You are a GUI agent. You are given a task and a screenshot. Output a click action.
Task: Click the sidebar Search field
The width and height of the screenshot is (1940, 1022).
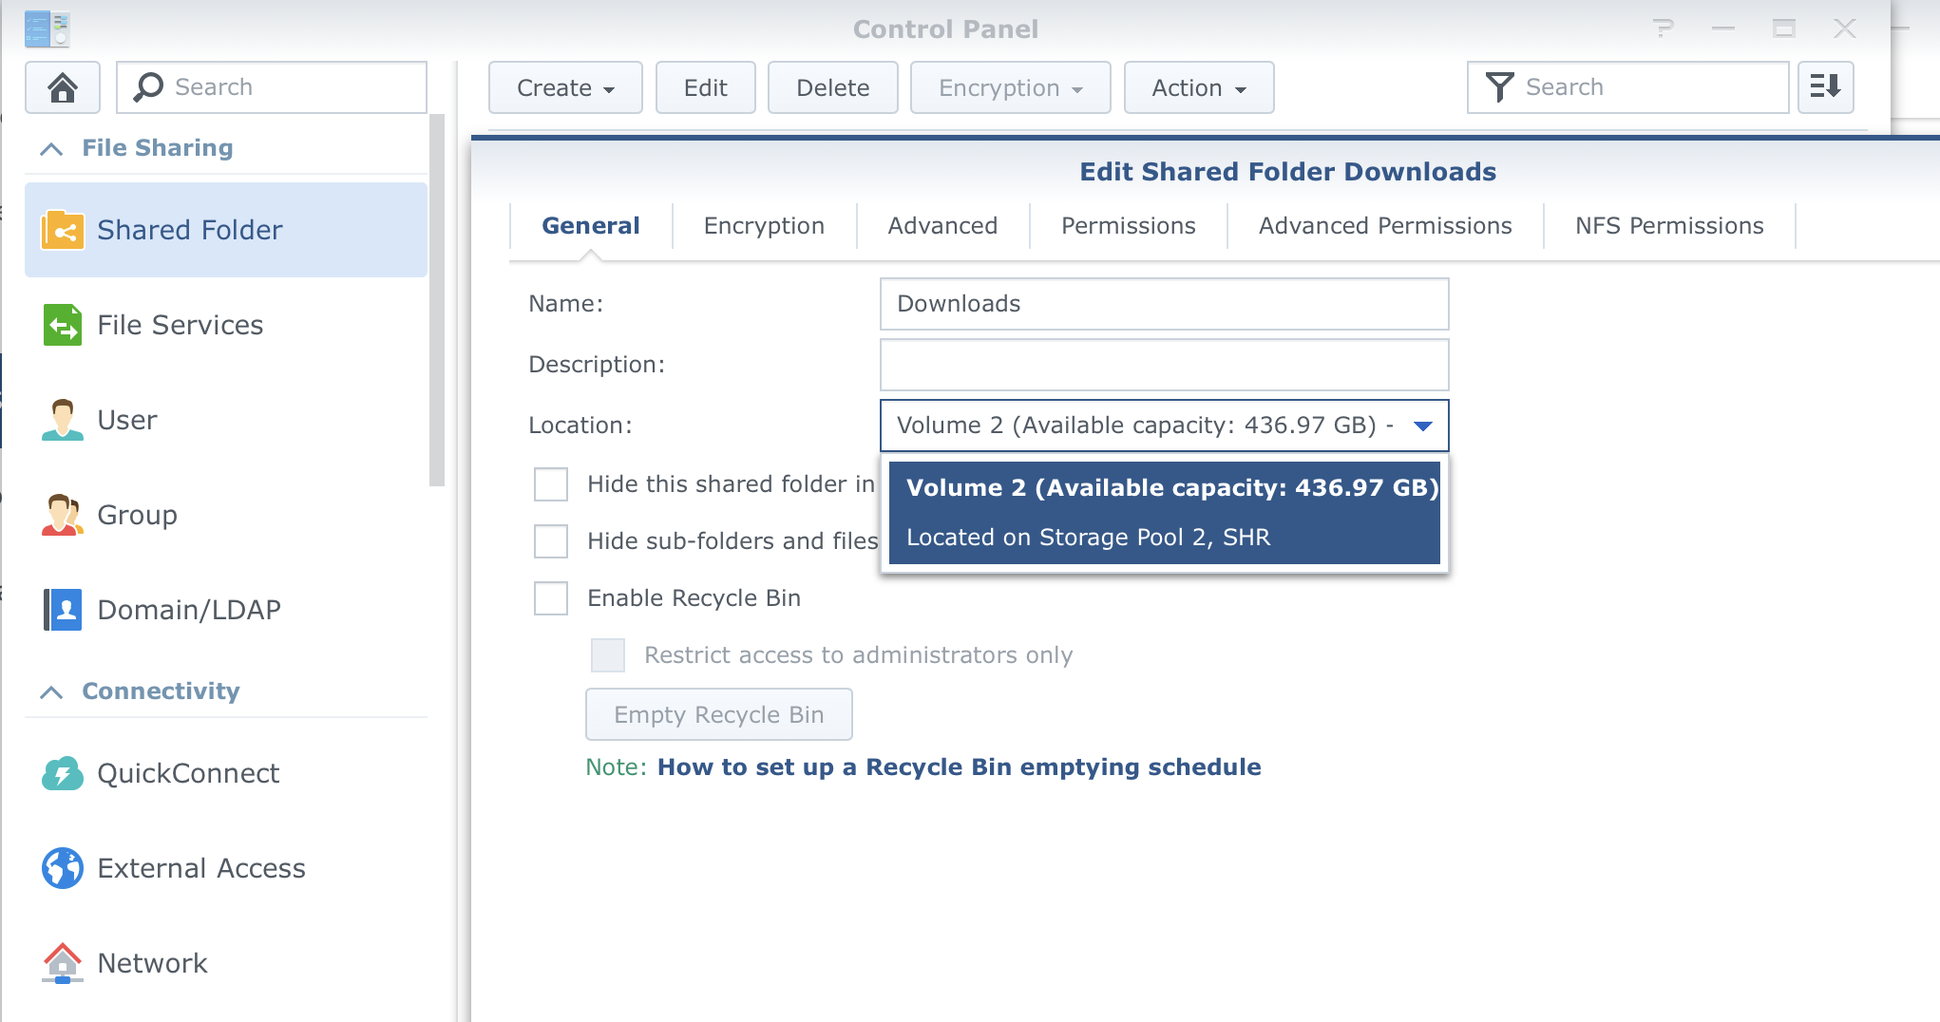[272, 87]
